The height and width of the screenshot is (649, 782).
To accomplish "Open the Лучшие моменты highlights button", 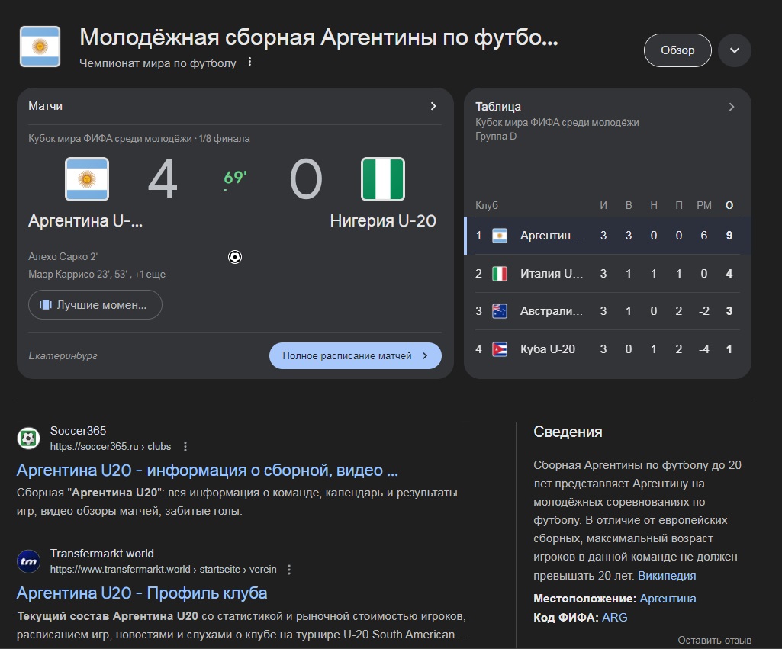I will 95,304.
